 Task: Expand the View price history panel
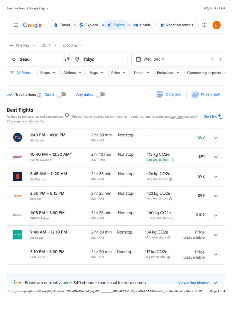click(x=215, y=283)
